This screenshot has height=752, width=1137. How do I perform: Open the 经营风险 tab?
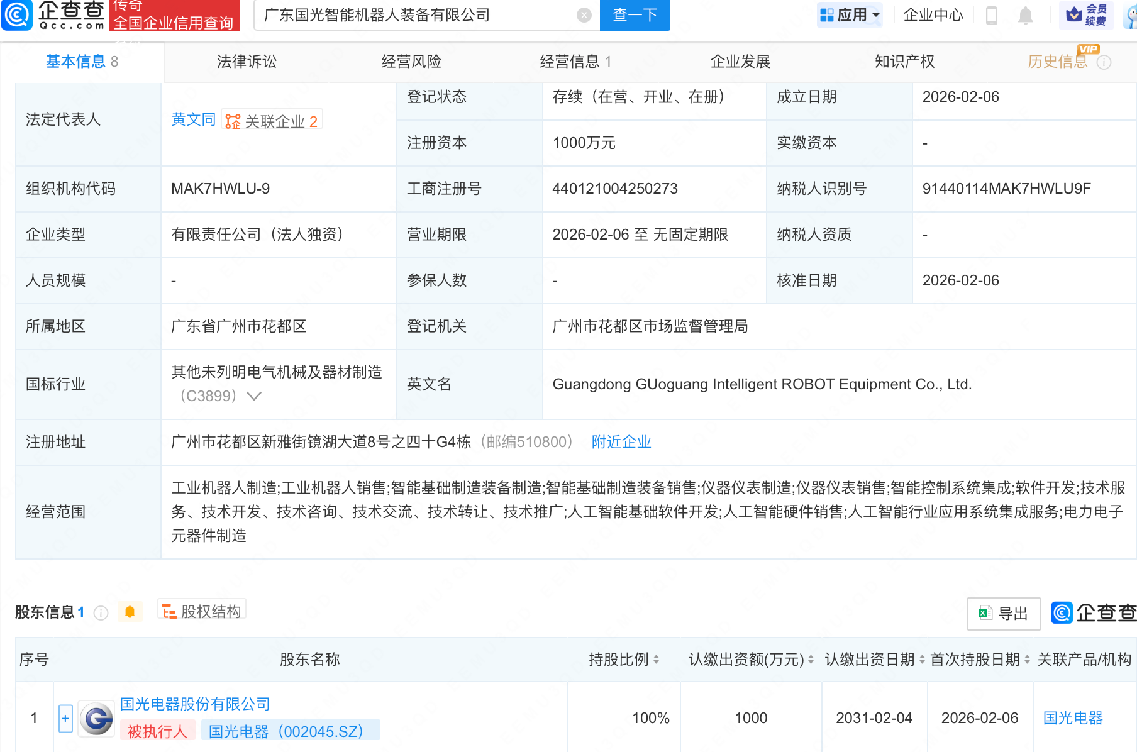tap(411, 62)
